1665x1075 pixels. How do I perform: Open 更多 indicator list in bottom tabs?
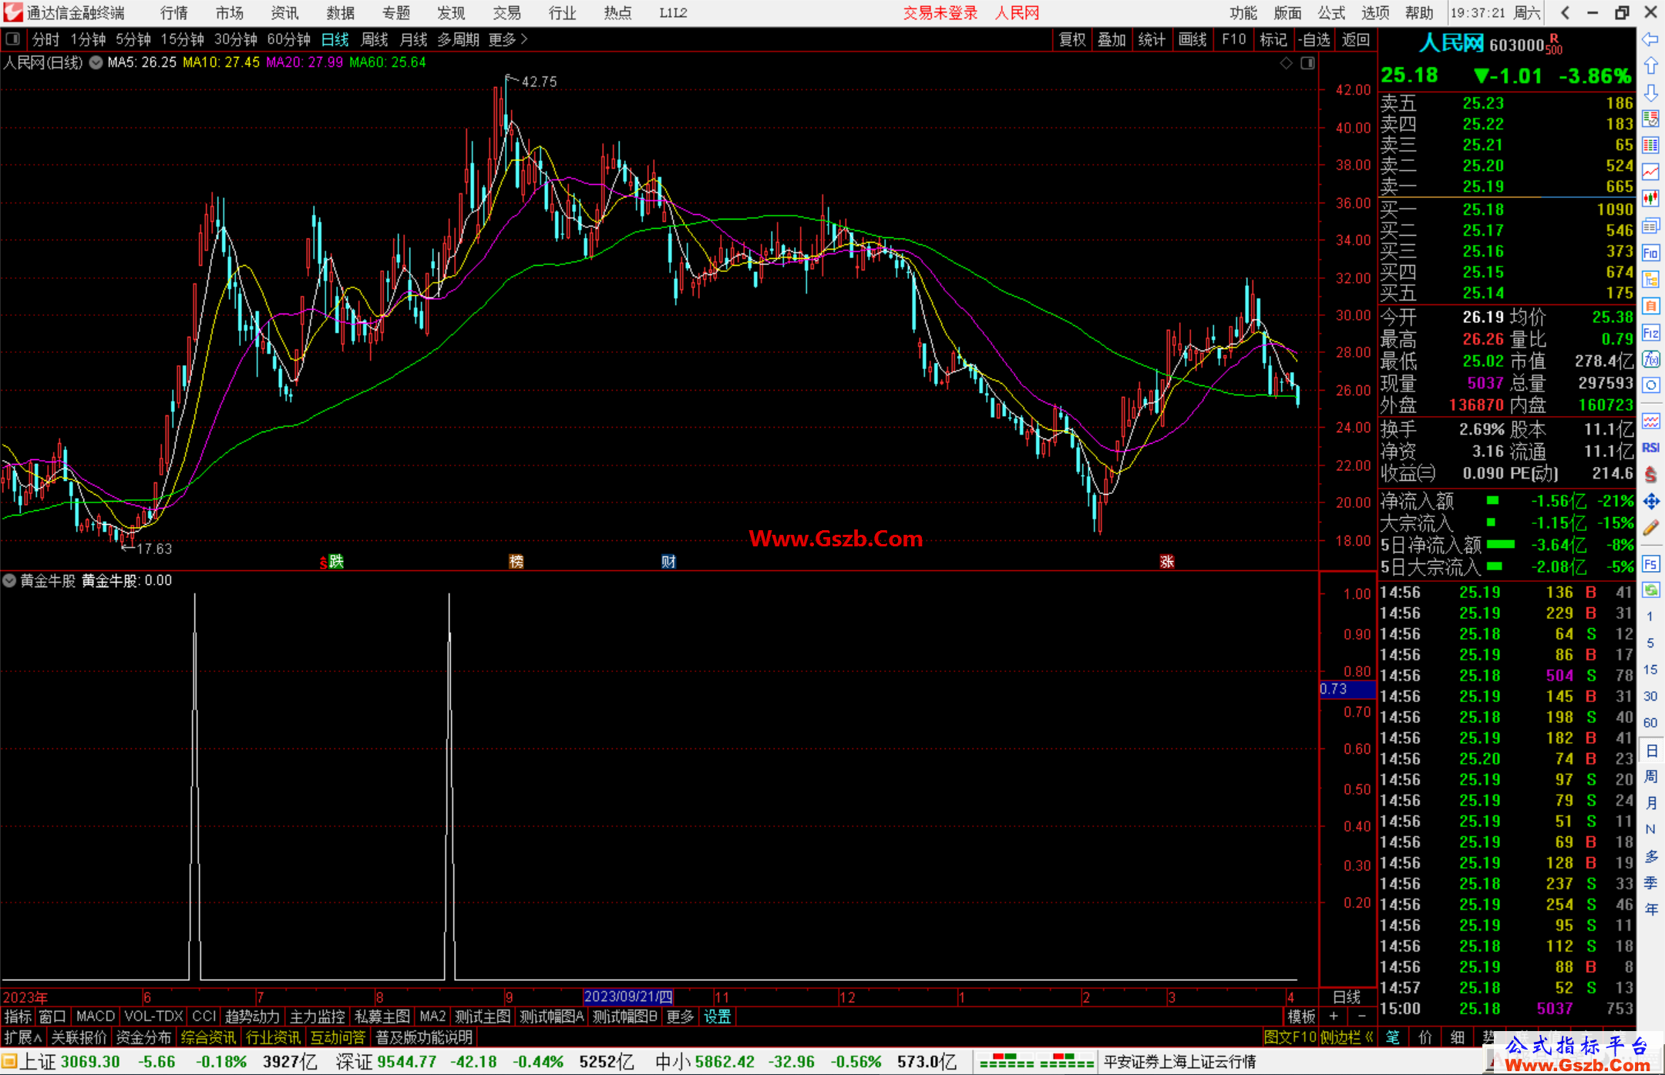point(680,1016)
